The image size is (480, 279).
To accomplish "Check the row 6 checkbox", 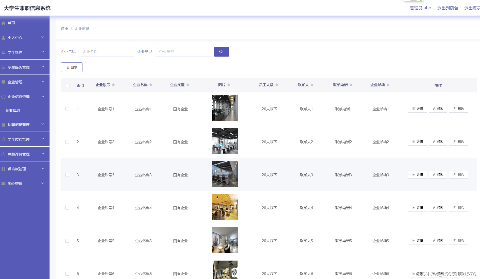I will (67, 274).
